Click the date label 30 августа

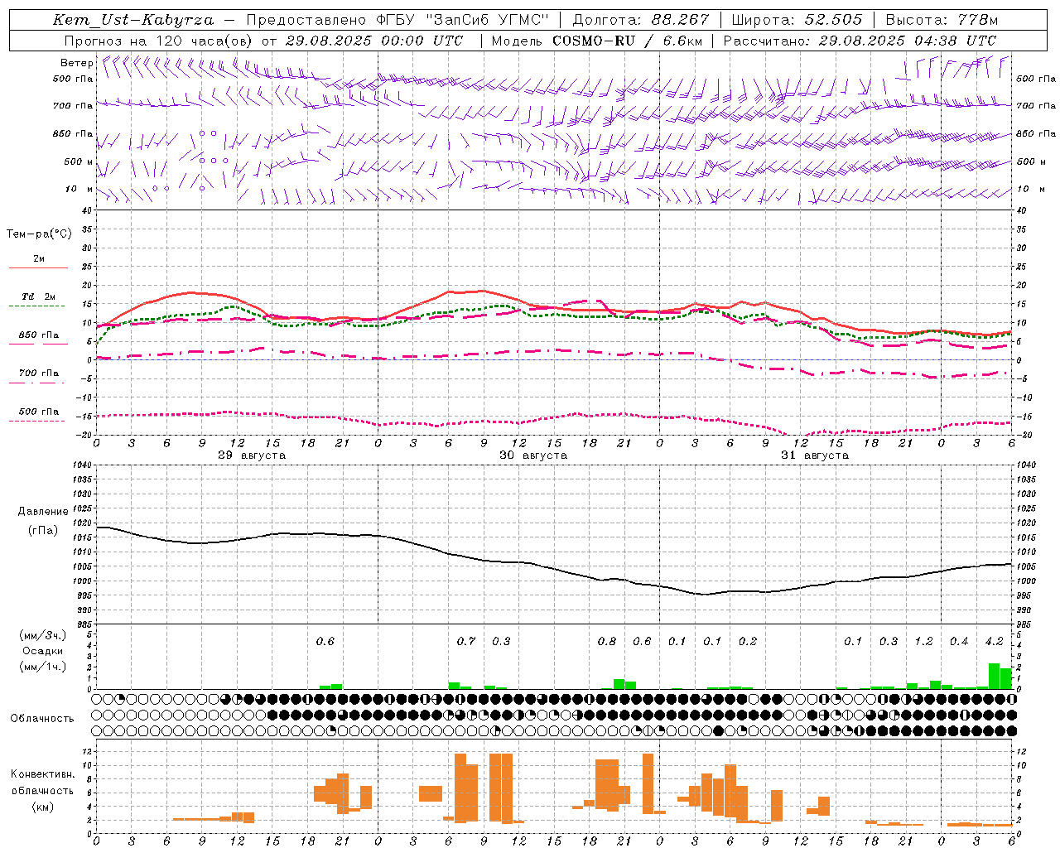point(533,455)
